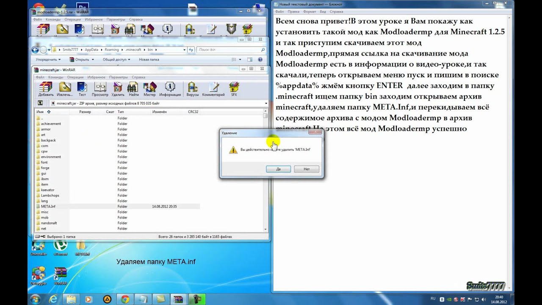Switch to WinRAR via taskbar button
Image resolution: width=542 pixels, height=305 pixels.
178,299
